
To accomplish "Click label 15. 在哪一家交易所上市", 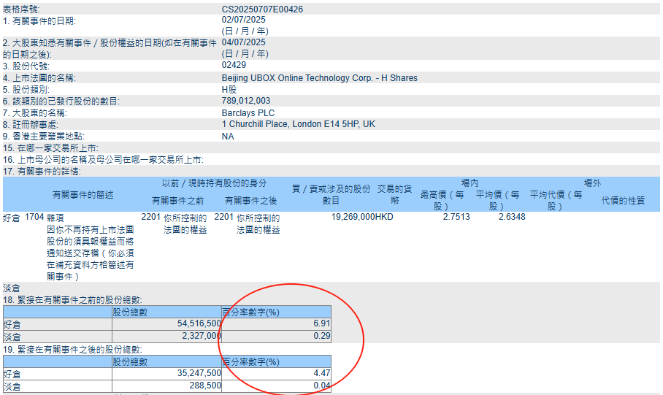I will [x=50, y=148].
